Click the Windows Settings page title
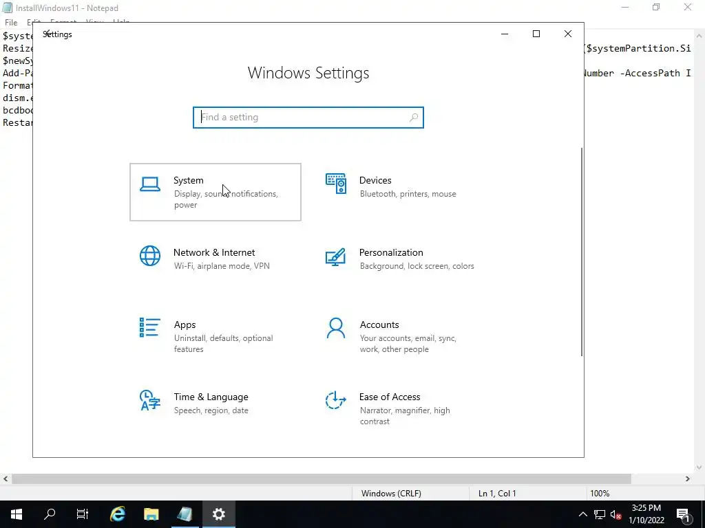Screen dimensions: 705x528 (308, 73)
